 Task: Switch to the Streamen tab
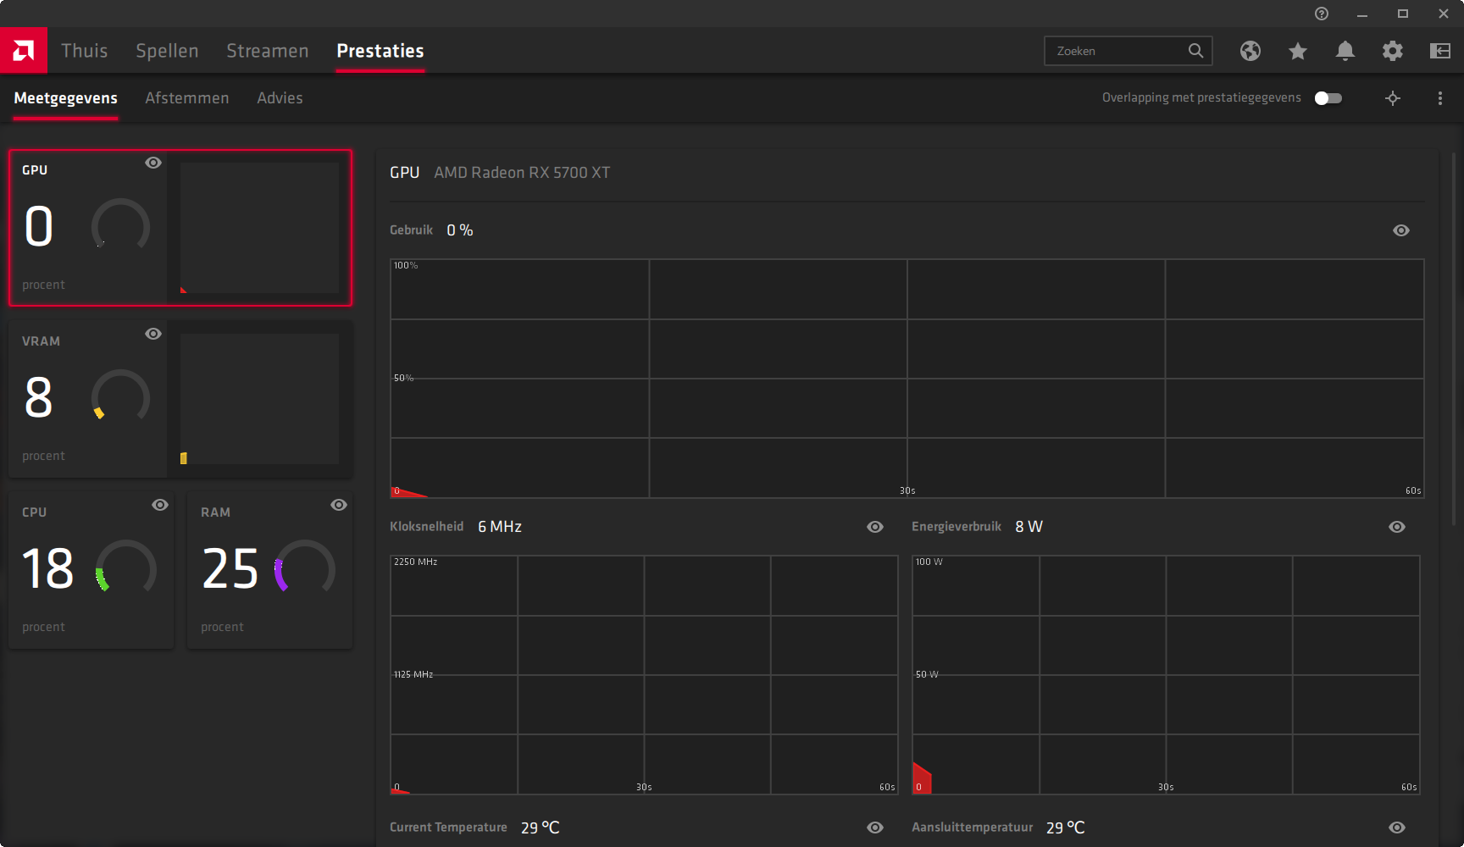pos(268,51)
